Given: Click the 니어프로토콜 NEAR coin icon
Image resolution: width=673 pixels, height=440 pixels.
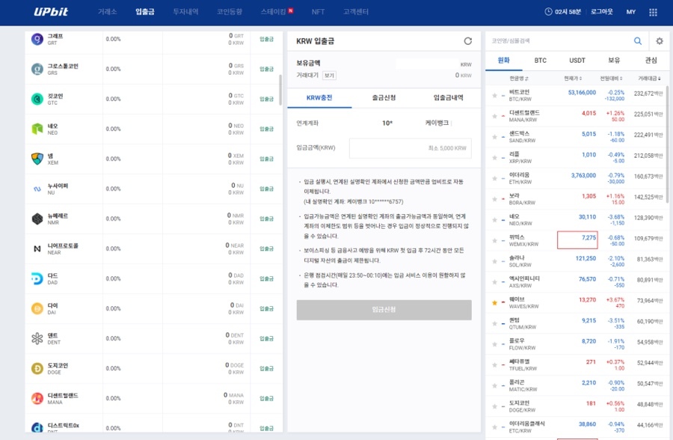Looking at the screenshot, I should [37, 248].
